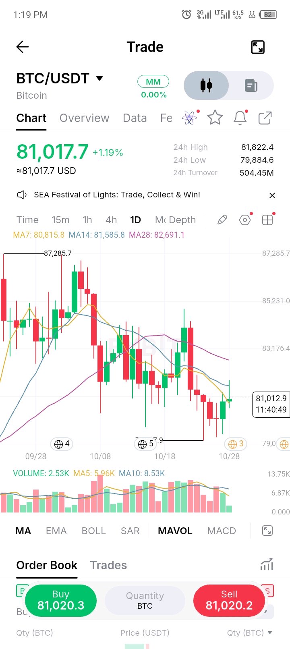Select the SAR indicator
290x649 pixels.
pyautogui.click(x=130, y=531)
